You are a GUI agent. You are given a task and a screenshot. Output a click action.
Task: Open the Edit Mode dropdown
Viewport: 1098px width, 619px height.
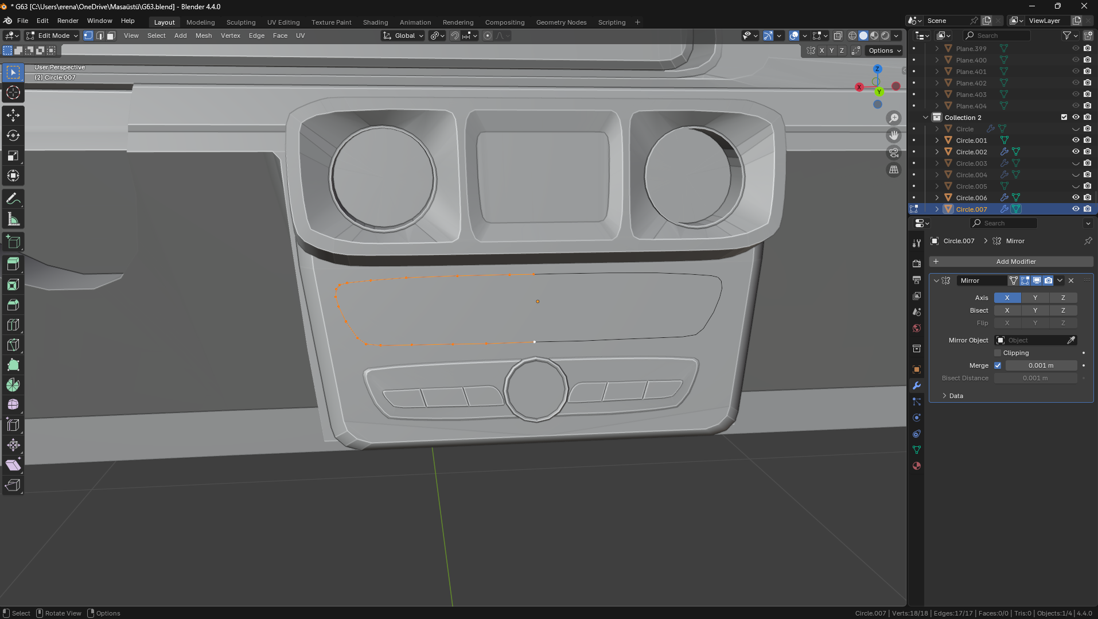pos(52,36)
